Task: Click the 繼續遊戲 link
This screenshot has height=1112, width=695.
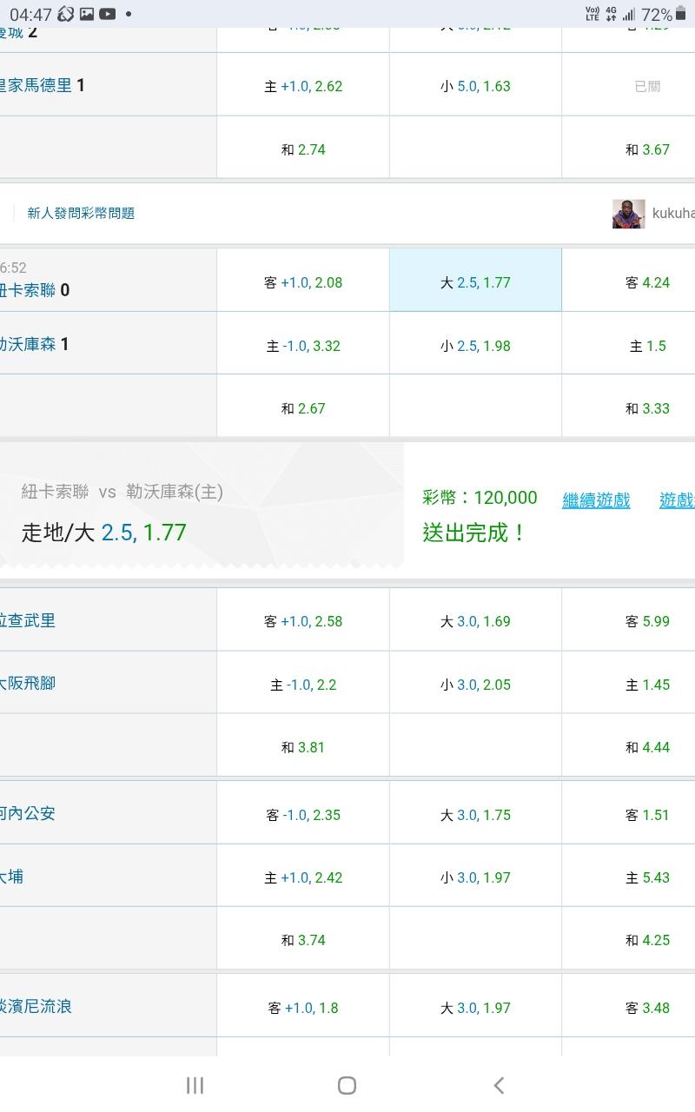Action: [596, 500]
